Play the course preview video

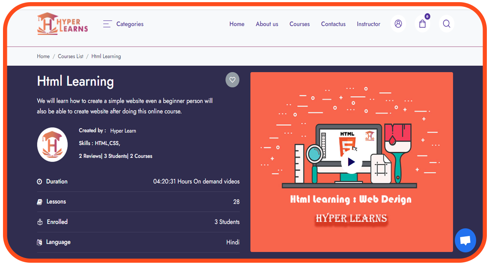coord(351,162)
